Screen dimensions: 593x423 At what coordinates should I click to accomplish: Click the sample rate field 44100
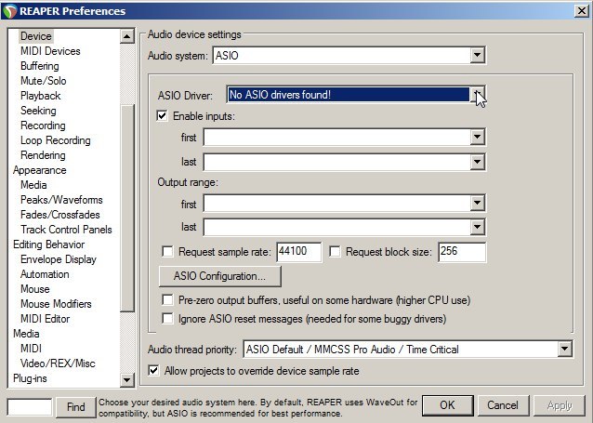pyautogui.click(x=299, y=252)
